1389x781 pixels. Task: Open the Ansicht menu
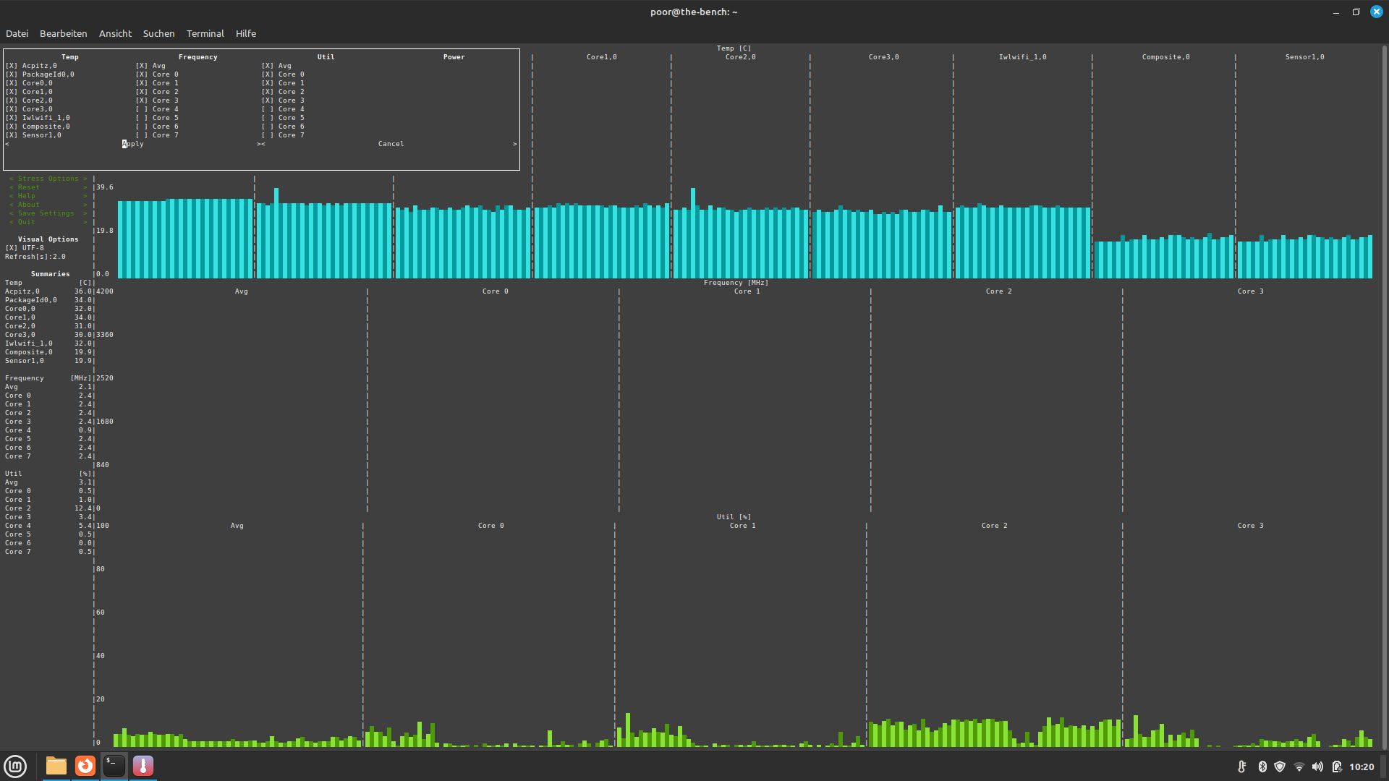click(x=115, y=33)
